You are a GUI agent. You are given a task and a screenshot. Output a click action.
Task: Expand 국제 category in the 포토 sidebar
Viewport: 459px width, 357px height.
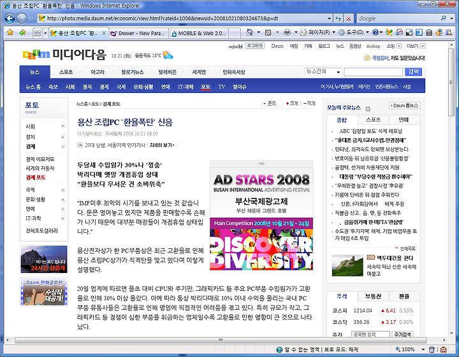click(x=62, y=190)
